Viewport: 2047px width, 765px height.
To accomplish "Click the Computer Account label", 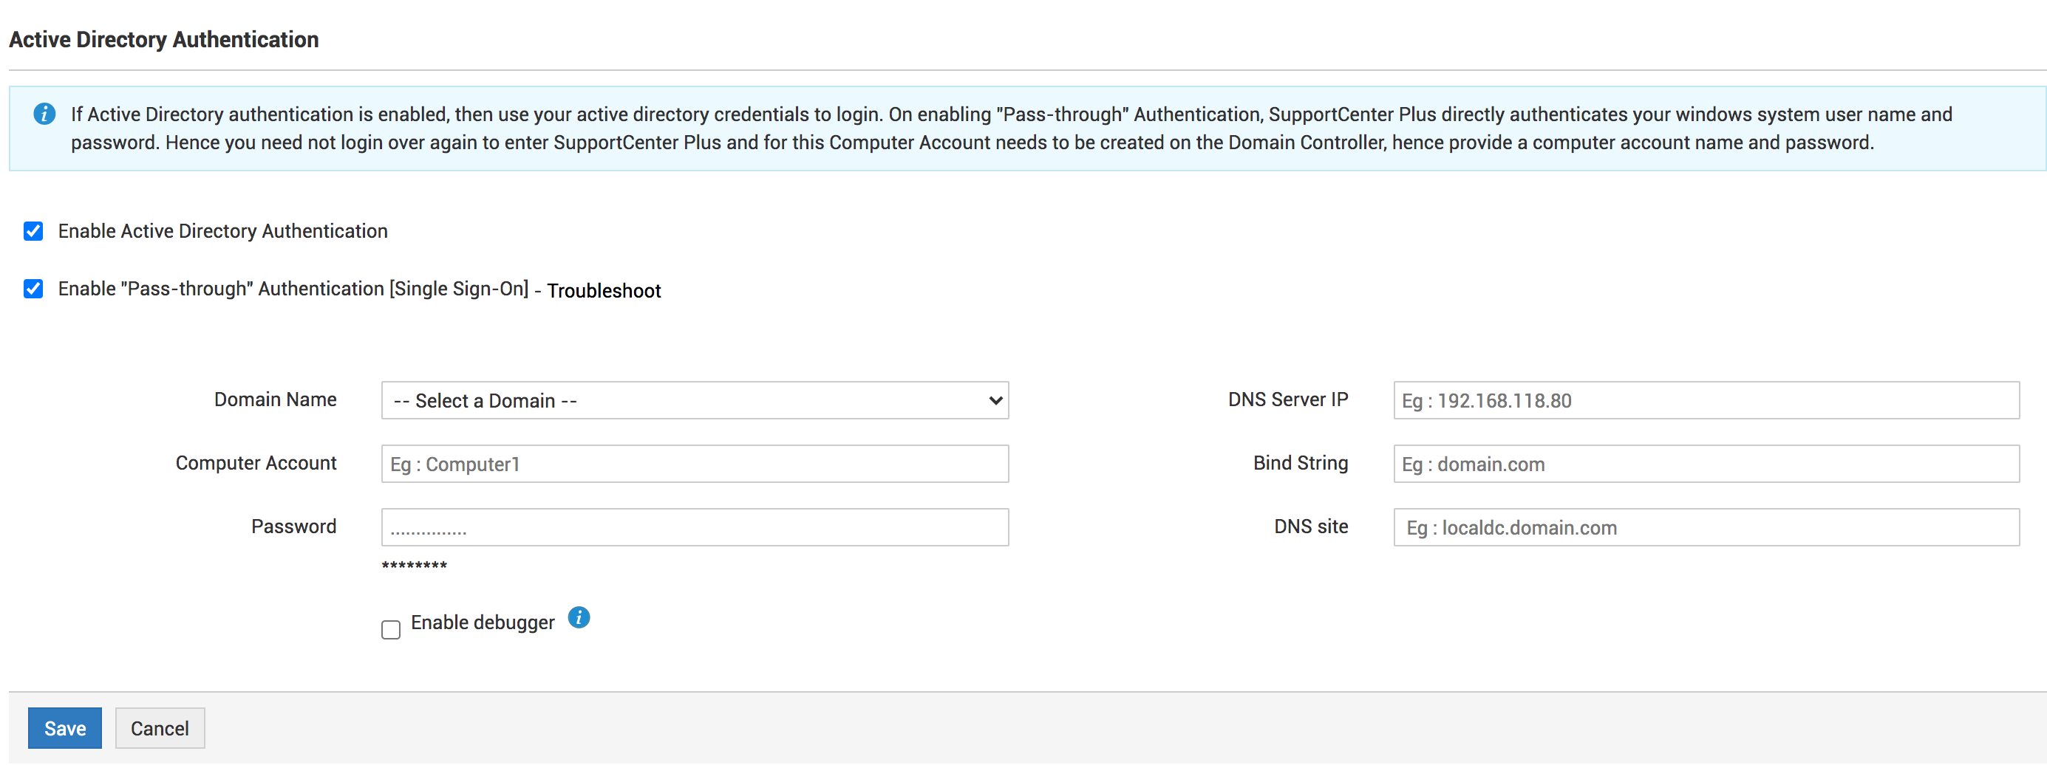I will [x=256, y=463].
